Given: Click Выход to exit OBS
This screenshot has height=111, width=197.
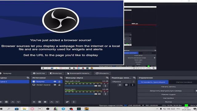Looking at the screenshot, I should pyautogui.click(x=168, y=102).
